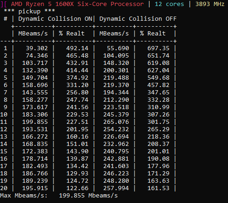Screen dimensions: 228x203
Task: Click value 166.272 in row 13
Action: [x=35, y=137]
